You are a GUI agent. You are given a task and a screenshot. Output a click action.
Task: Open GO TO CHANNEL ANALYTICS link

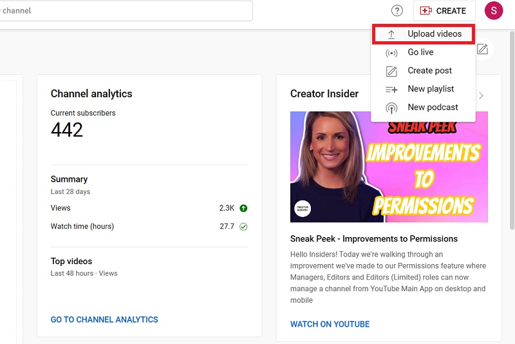click(x=104, y=320)
